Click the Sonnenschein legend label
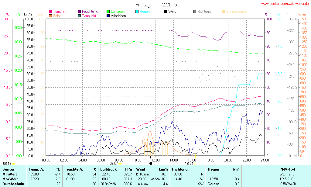This screenshot has height=187, width=311. coord(236,12)
